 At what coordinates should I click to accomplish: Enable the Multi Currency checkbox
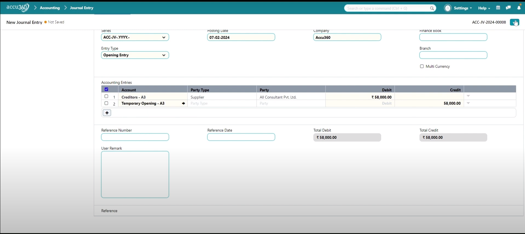click(422, 66)
